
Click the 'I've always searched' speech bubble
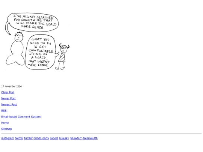pos(32,22)
